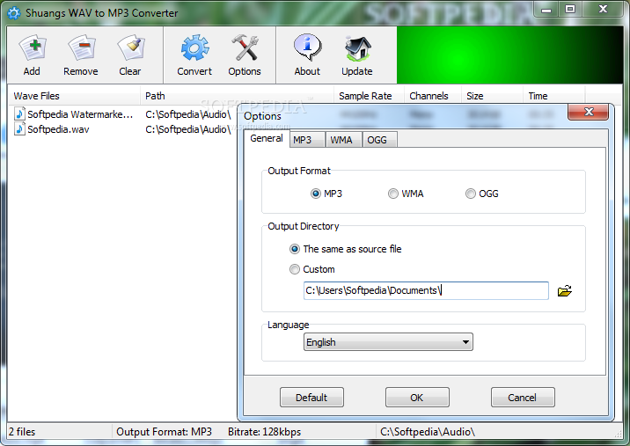
Task: Clear the file list with Clear icon
Action: [130, 48]
